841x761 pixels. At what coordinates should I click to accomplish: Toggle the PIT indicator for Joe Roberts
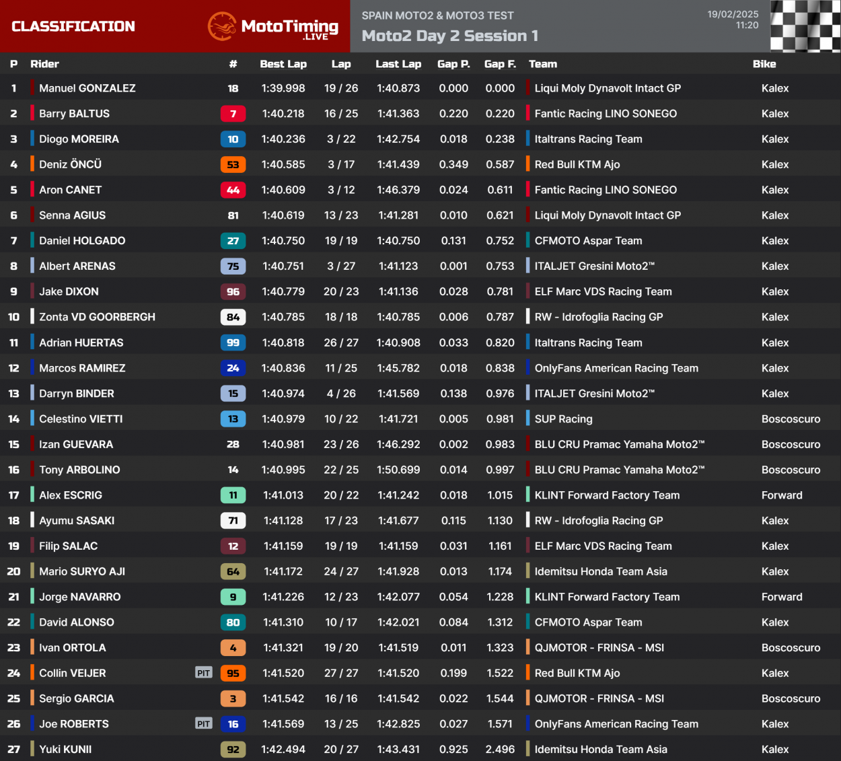(x=203, y=724)
